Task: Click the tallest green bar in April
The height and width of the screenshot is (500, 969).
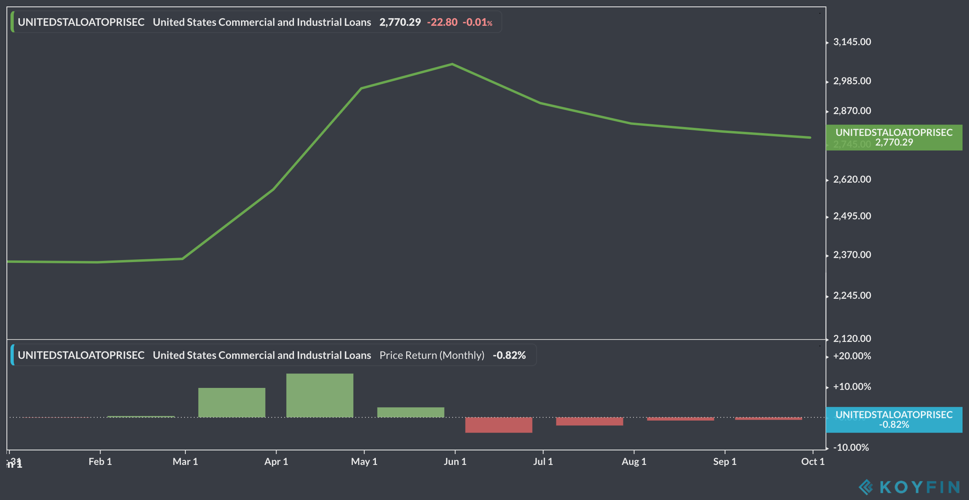Action: (320, 395)
